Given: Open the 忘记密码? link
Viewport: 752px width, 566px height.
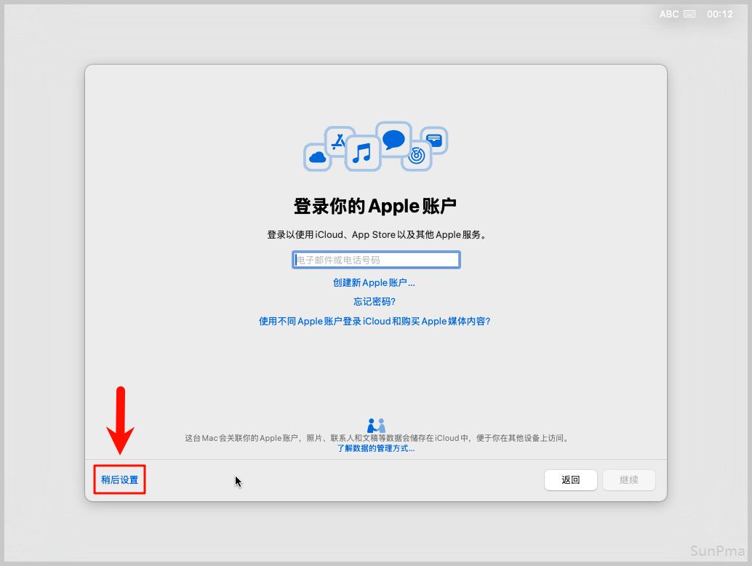Looking at the screenshot, I should (x=374, y=302).
